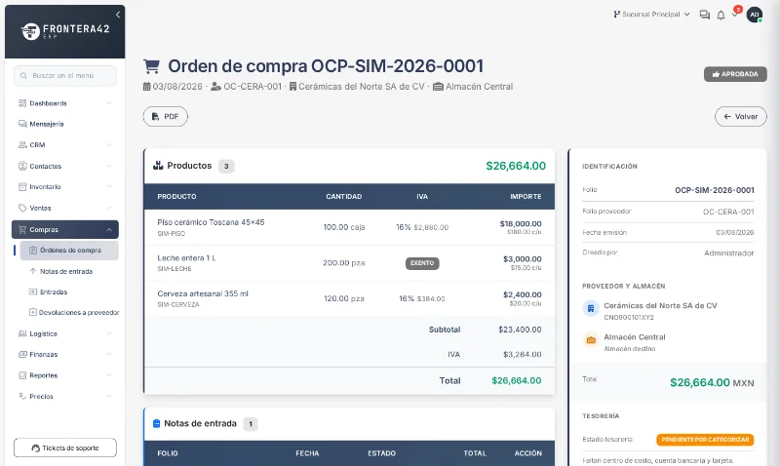Screen dimensions: 780x466
Task: Select the Cerveza artesanal 355 ml product
Action: pos(203,293)
